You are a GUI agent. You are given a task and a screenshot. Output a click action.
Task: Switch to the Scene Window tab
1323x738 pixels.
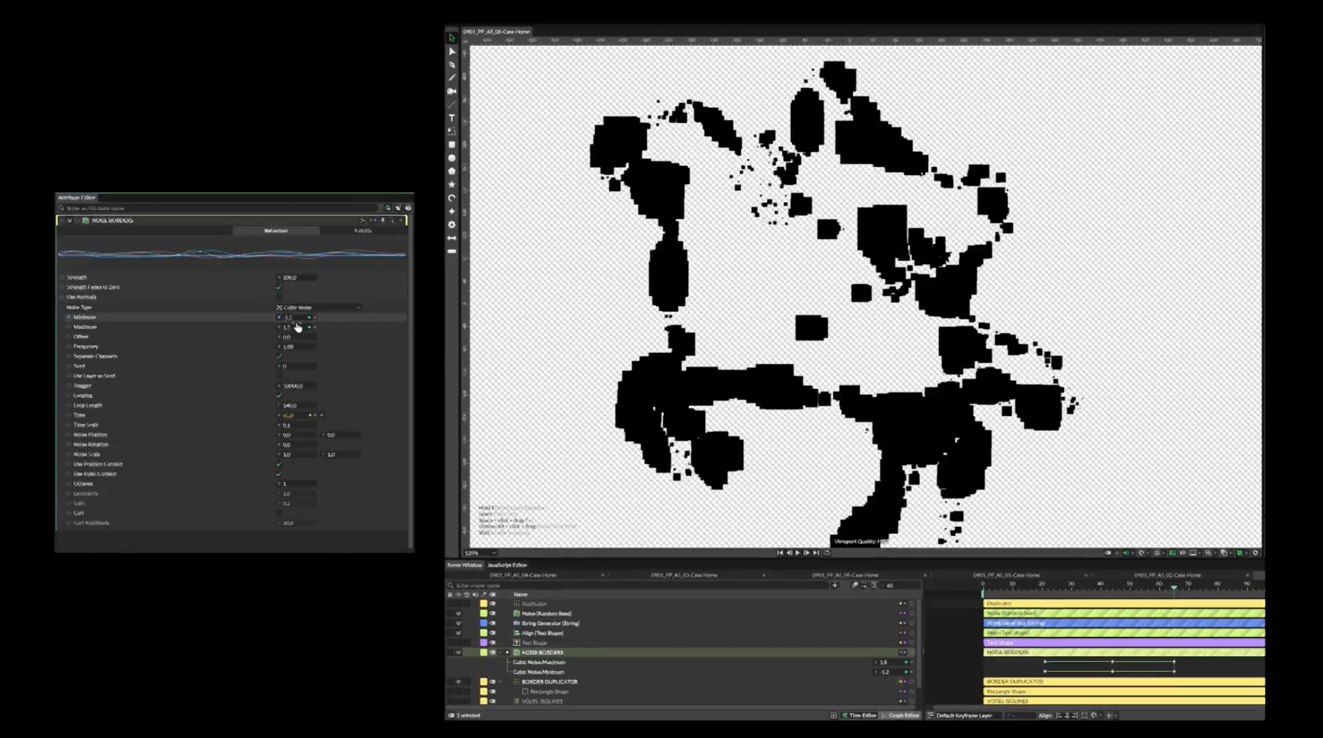(464, 565)
